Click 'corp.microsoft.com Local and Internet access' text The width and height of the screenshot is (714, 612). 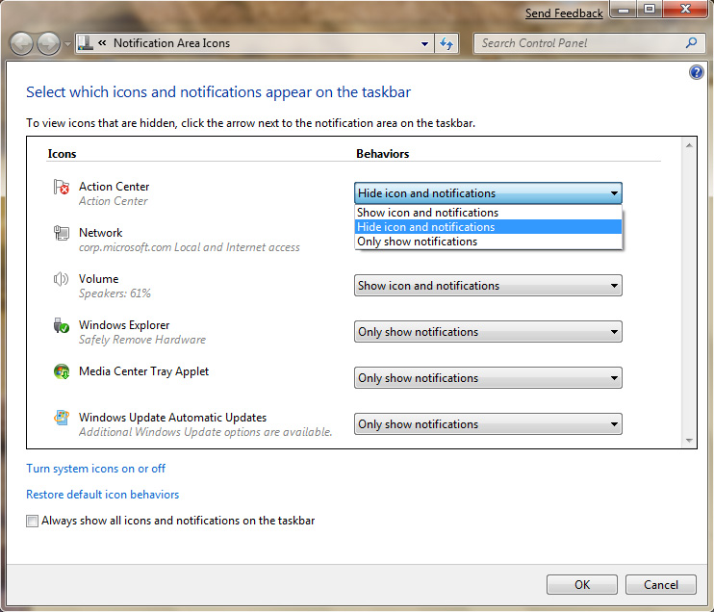[190, 247]
